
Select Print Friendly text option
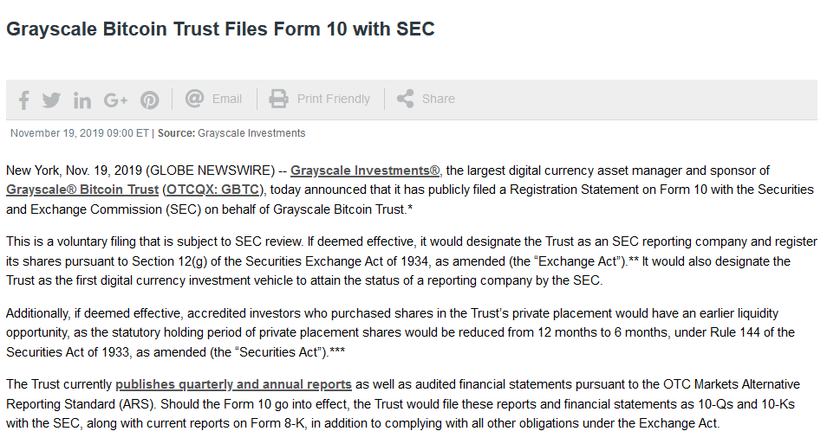pyautogui.click(x=334, y=99)
